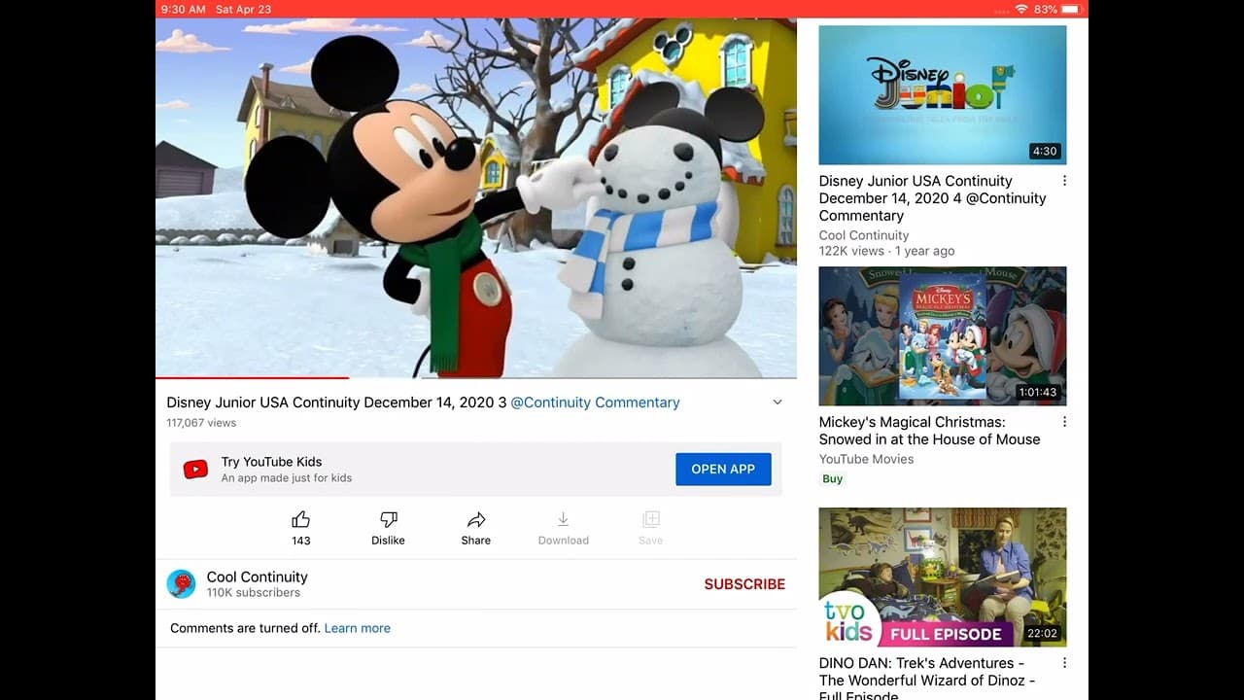
Task: Tap '110K subscribers' text
Action: (254, 593)
